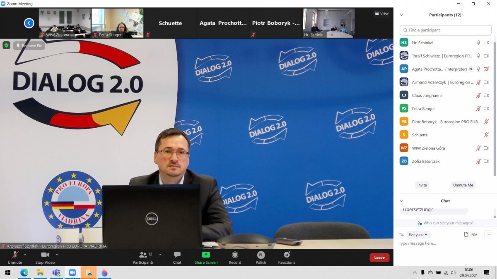Click Claus Junghanns' muted microphone icon
This screenshot has height=279, width=497.
tap(478, 95)
